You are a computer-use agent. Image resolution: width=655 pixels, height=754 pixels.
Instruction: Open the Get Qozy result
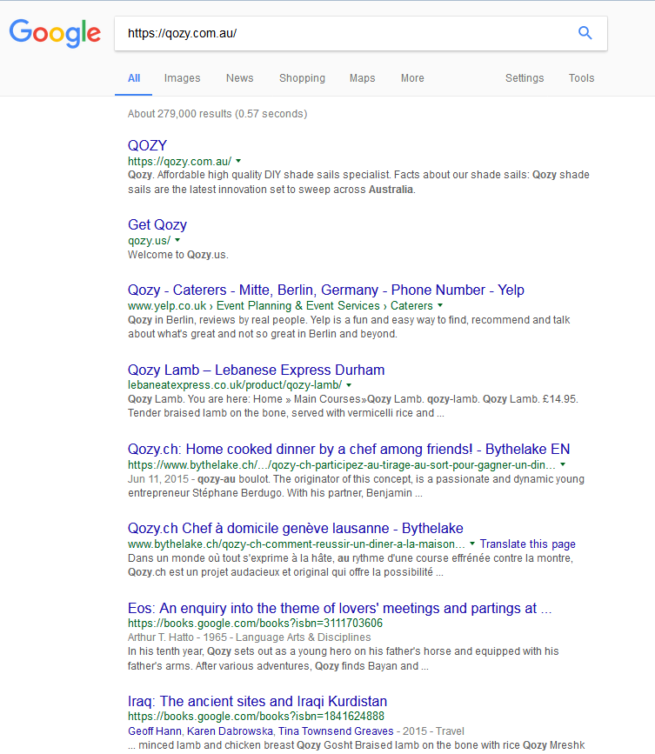click(157, 224)
